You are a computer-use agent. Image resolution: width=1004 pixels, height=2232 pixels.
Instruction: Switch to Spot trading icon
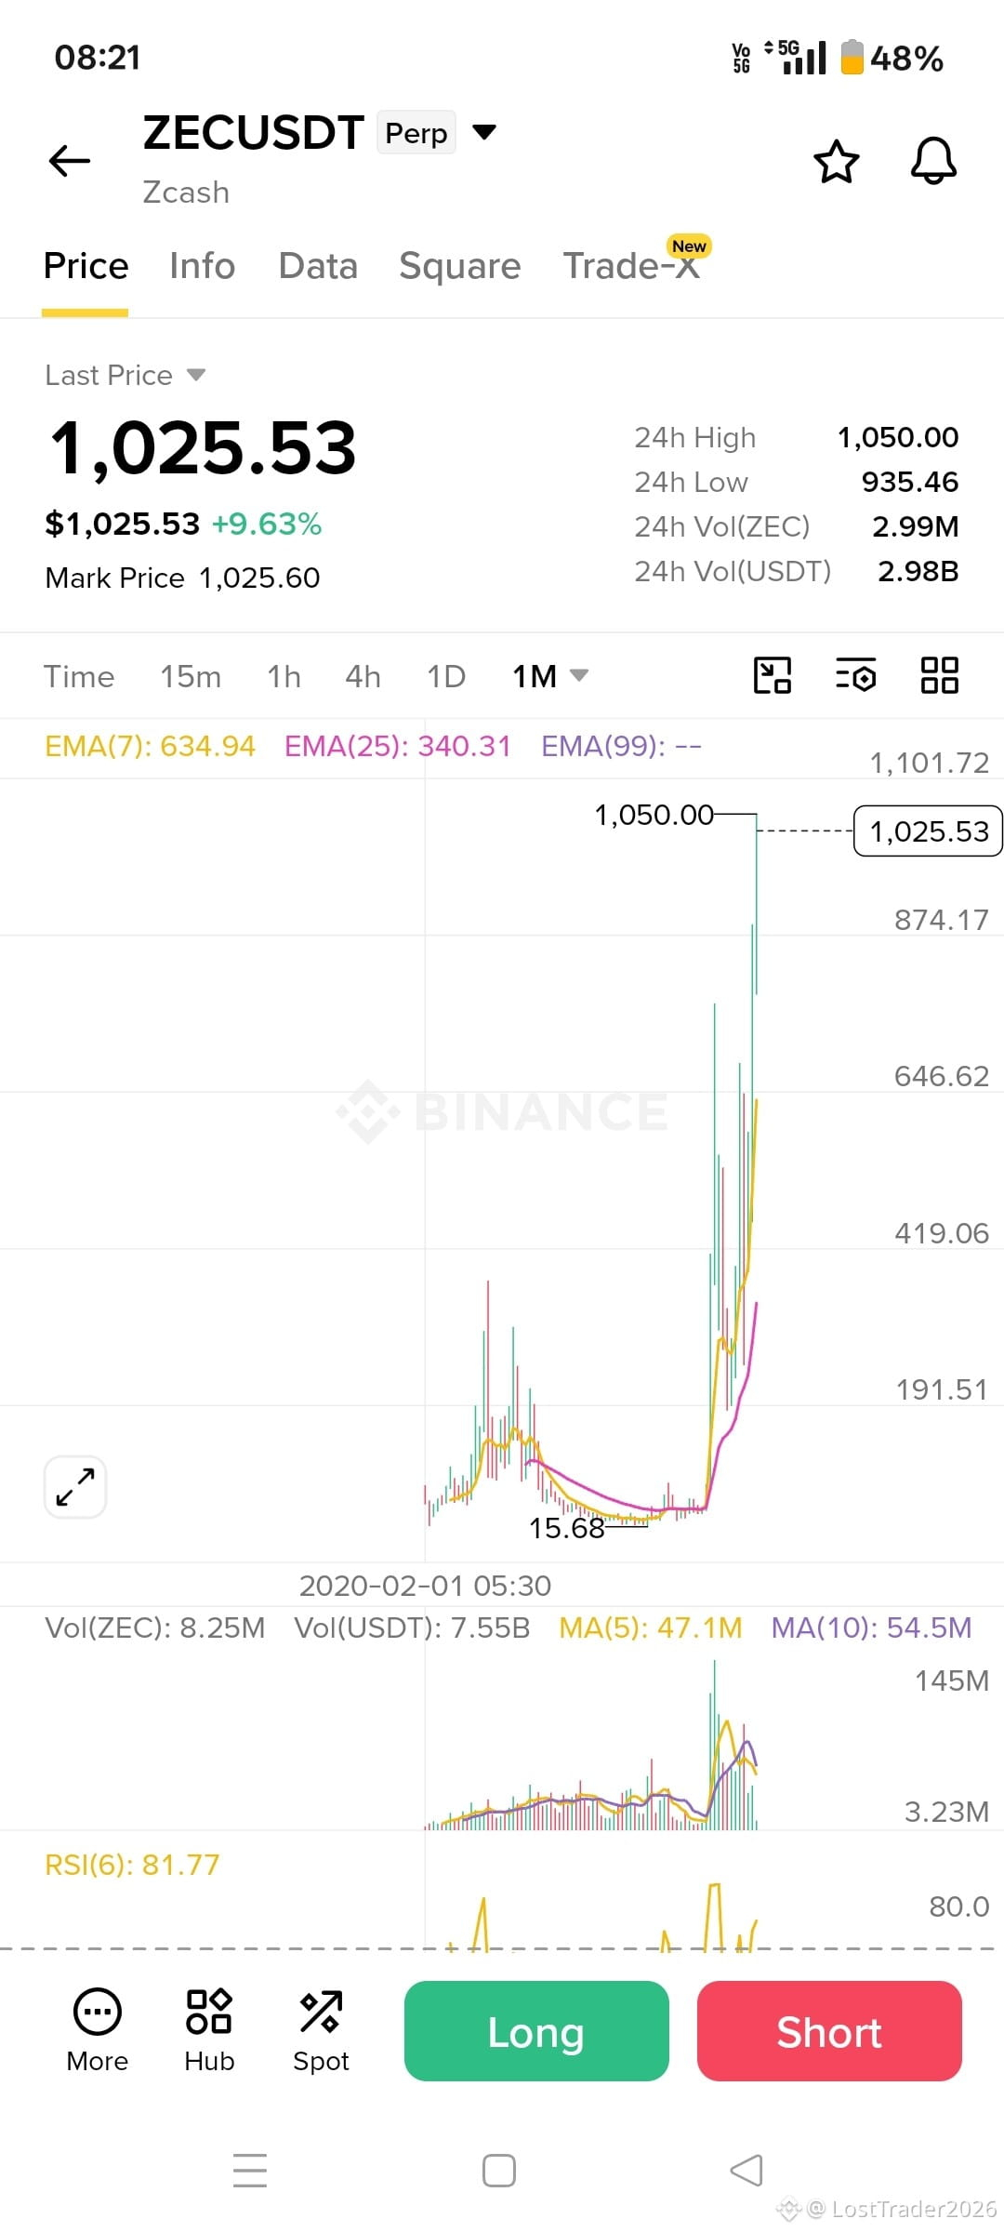(321, 2031)
